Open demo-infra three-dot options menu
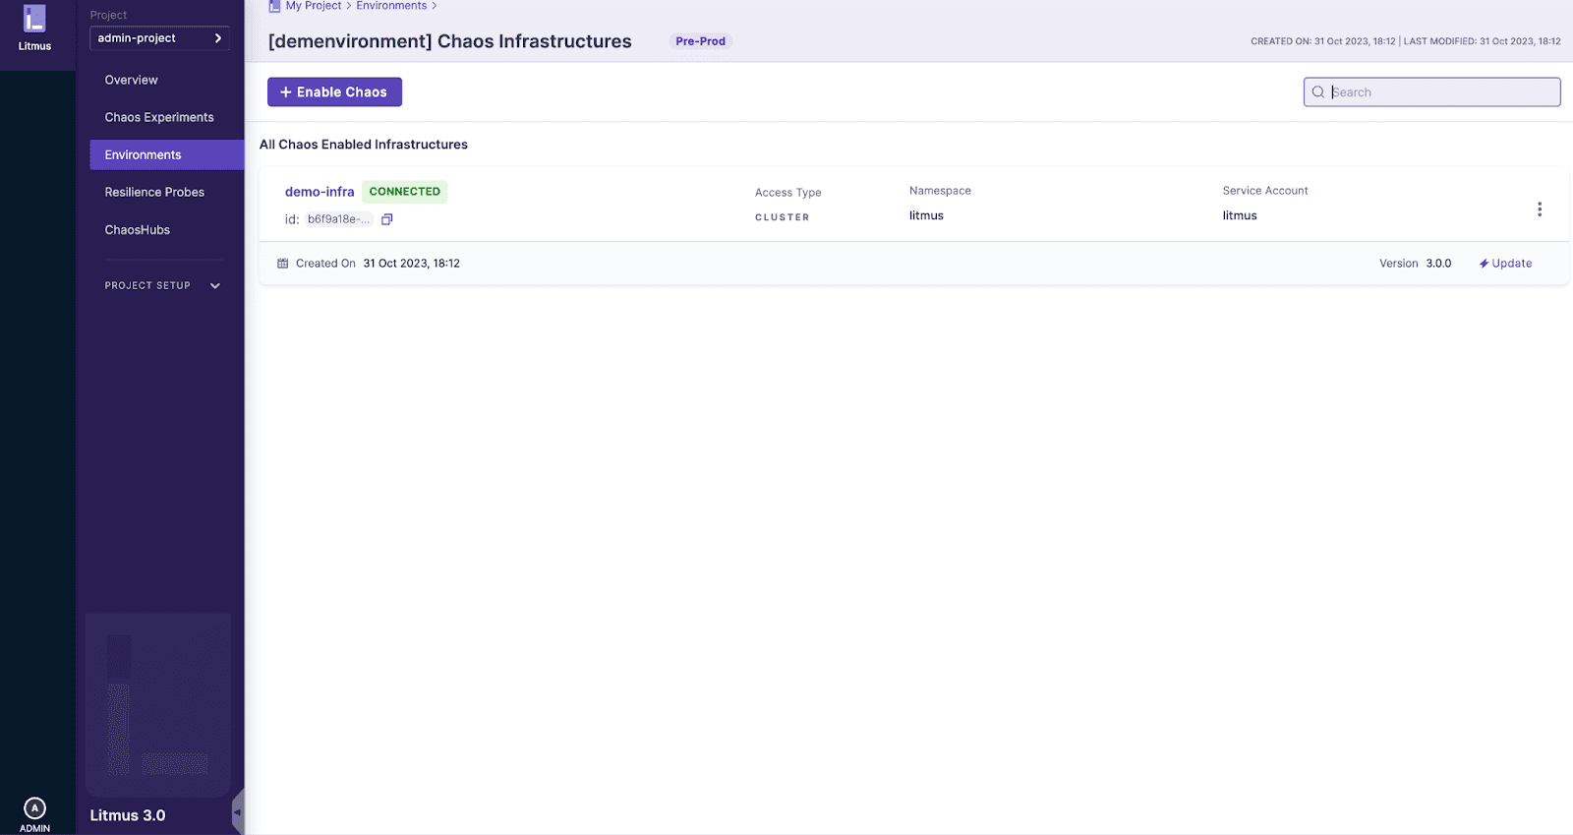The height and width of the screenshot is (835, 1573). 1540,209
